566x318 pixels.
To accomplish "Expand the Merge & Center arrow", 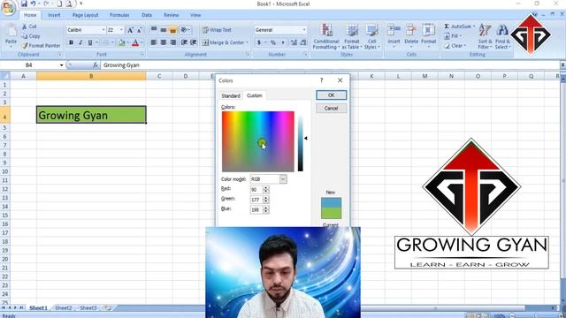I will click(248, 42).
